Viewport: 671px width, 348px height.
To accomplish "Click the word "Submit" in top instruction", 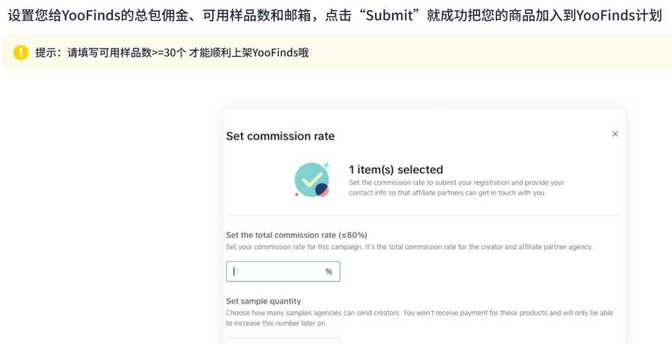I will (390, 16).
